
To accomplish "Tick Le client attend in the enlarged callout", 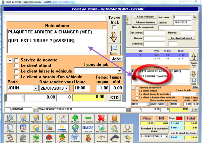I will 16,65.
